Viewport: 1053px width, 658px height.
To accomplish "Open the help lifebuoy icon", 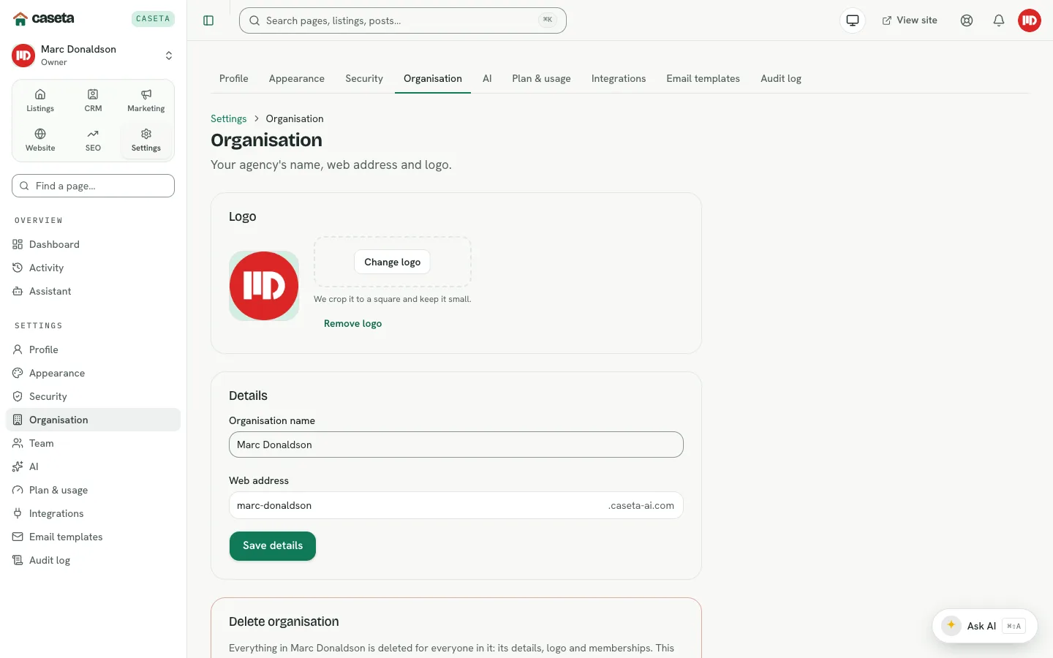I will coord(967,20).
